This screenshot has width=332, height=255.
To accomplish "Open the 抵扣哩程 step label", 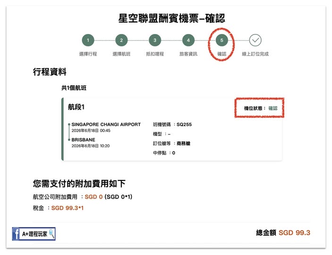I will [x=154, y=54].
